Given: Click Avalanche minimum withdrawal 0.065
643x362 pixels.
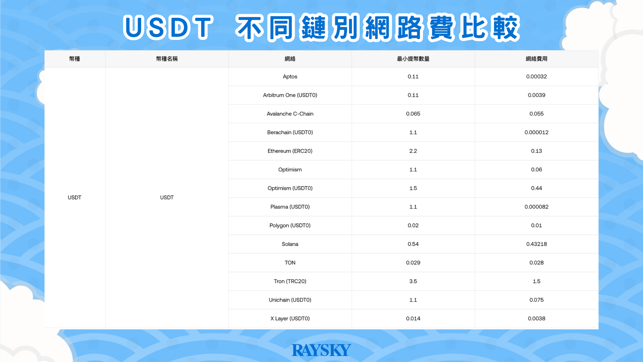Looking at the screenshot, I should click(x=413, y=114).
